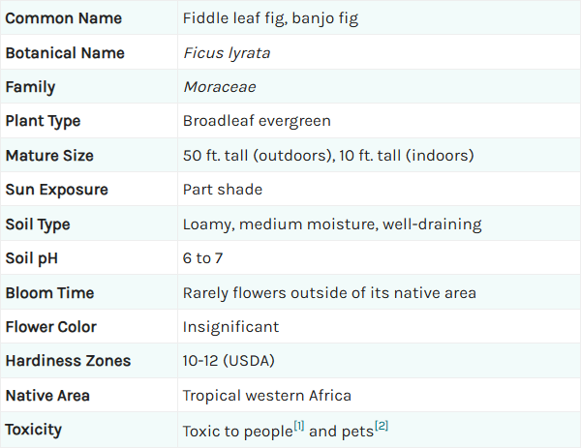Click the "Broadleaf evergreen" value cell
The height and width of the screenshot is (448, 581).
pos(379,121)
